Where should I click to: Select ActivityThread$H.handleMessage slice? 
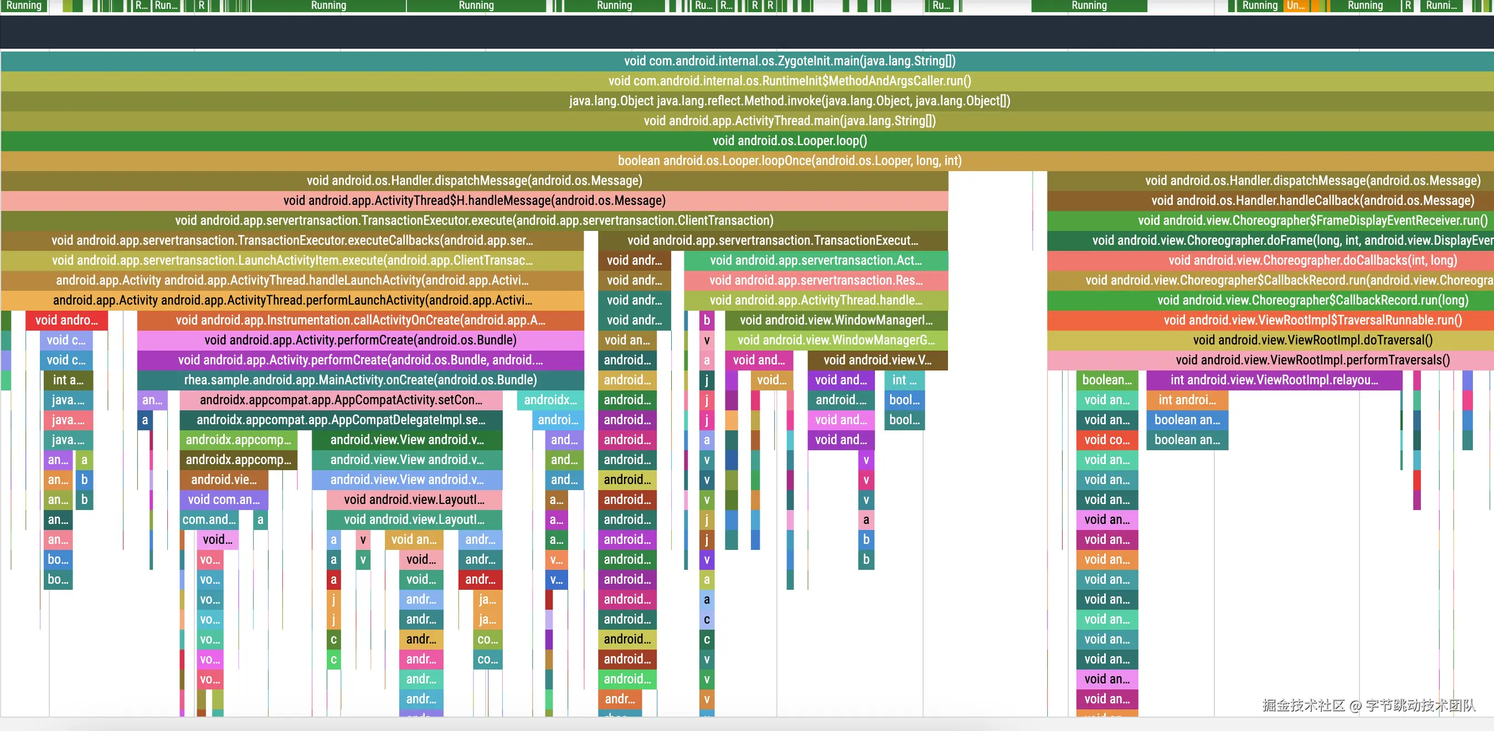click(474, 200)
